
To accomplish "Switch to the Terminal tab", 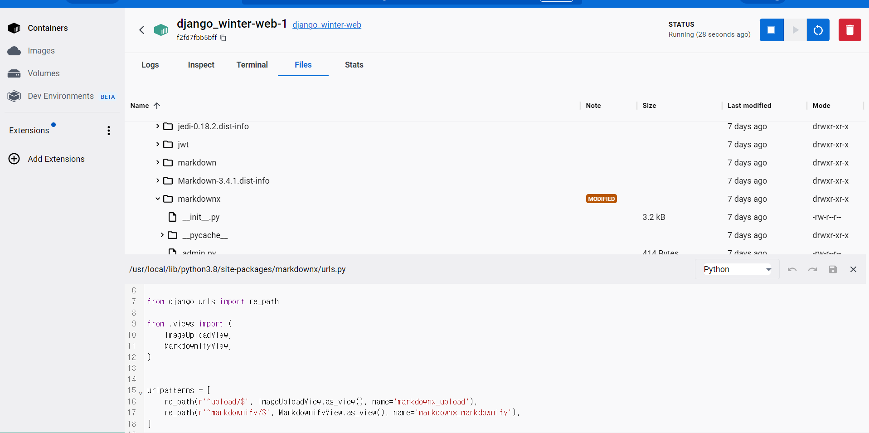I will [x=252, y=65].
